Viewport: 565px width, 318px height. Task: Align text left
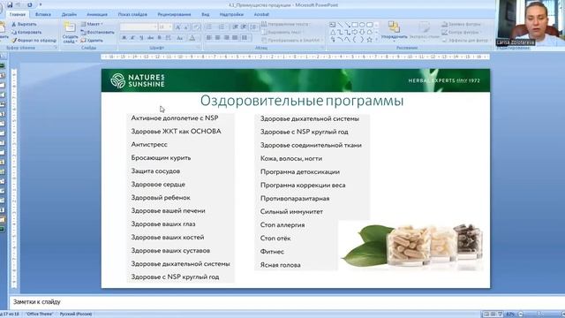point(209,37)
